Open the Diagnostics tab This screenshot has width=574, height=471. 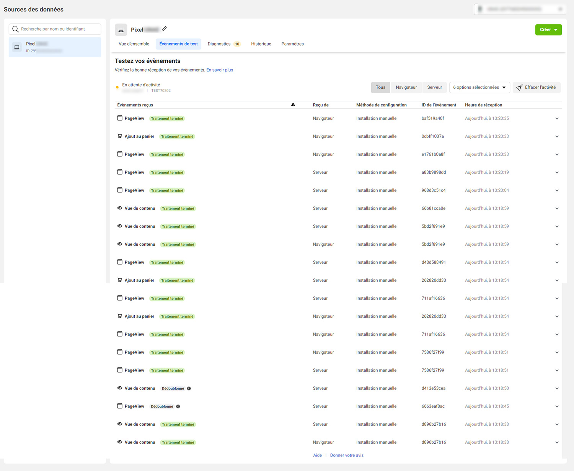pos(224,44)
